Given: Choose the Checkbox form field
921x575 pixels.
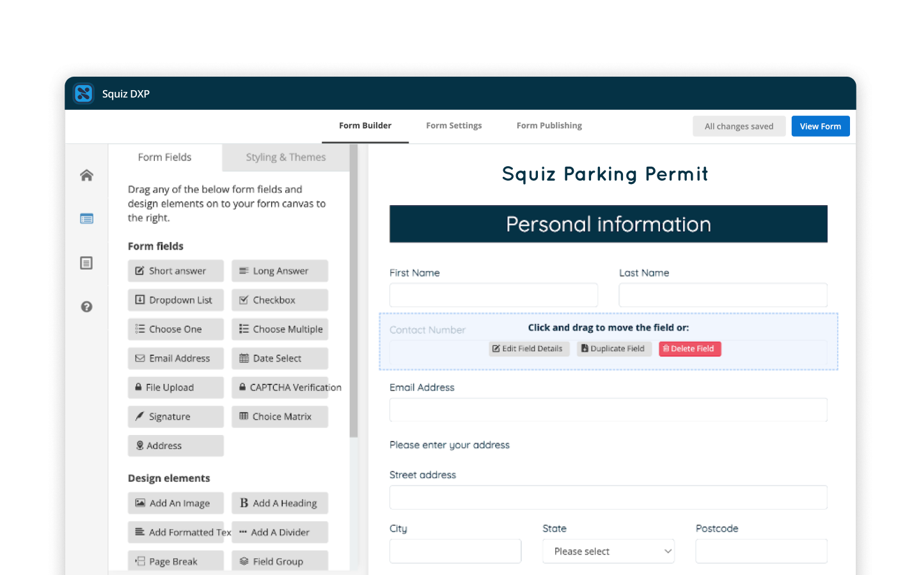Looking at the screenshot, I should click(x=279, y=300).
